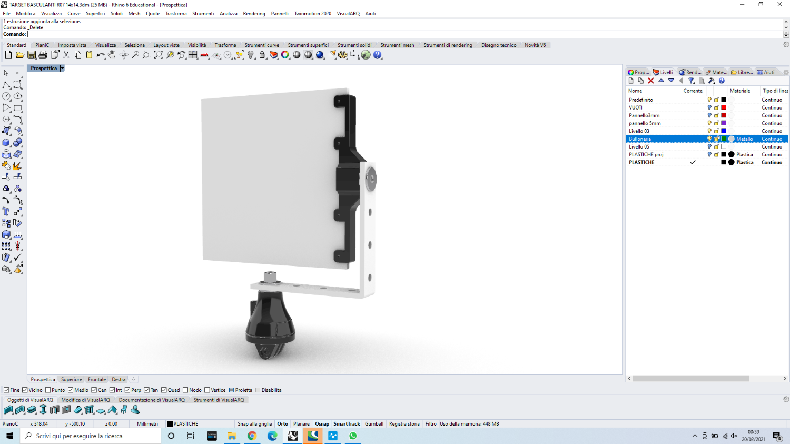Screen dimensions: 790x444
Task: Enable the Punto osnap checkbox
Action: pyautogui.click(x=48, y=390)
